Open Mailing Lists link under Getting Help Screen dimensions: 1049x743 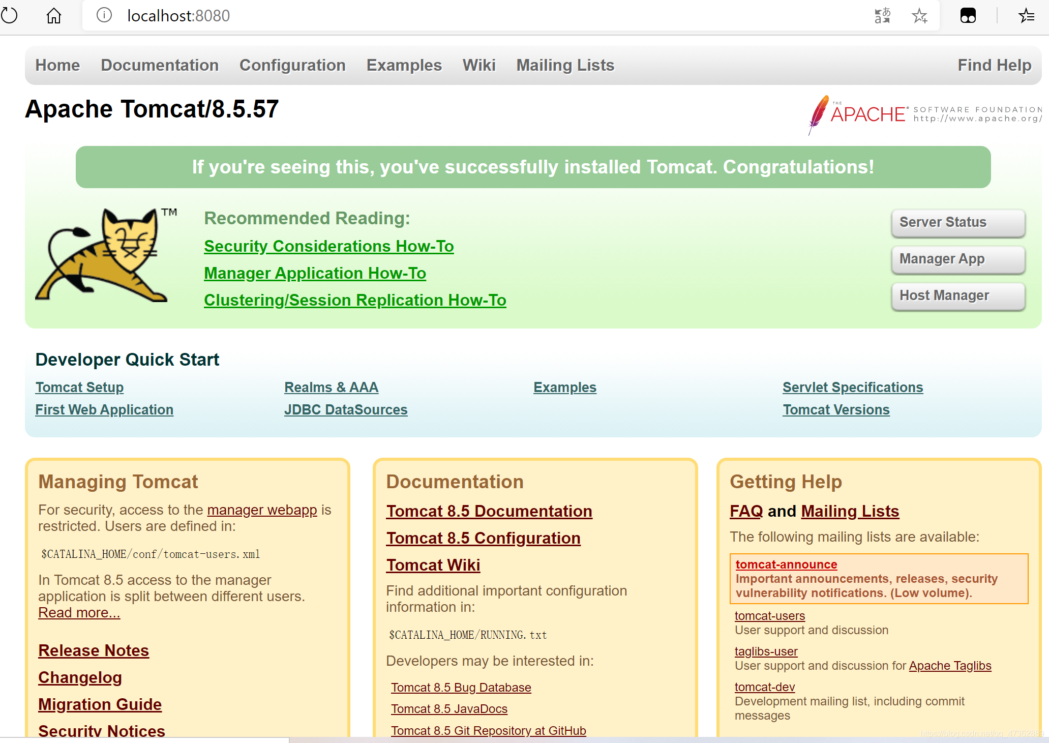[850, 511]
